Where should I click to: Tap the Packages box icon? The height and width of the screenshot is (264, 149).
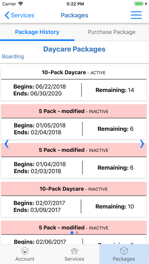[124, 251]
